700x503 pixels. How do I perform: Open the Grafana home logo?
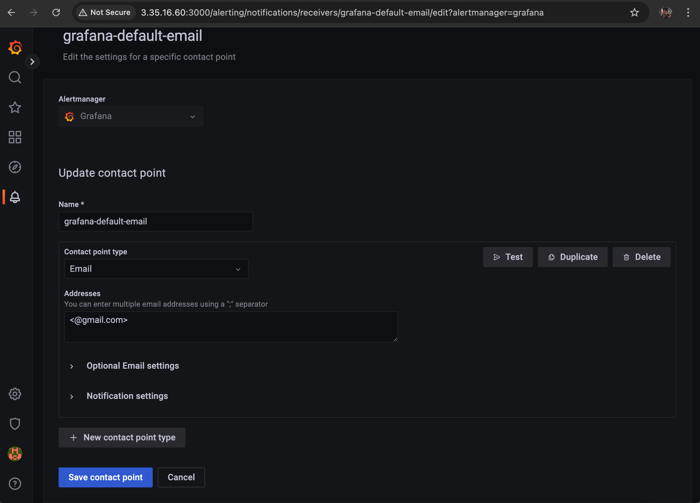15,48
